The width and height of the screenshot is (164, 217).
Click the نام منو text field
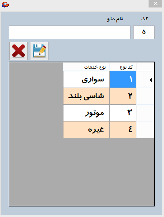tap(70, 33)
